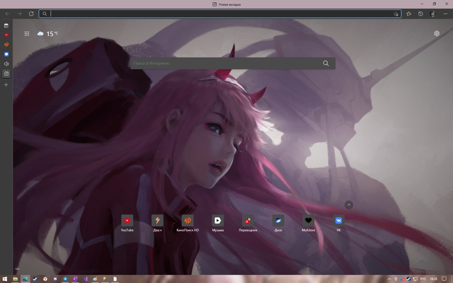Open Steam from the taskbar
453x283 pixels.
click(x=35, y=279)
